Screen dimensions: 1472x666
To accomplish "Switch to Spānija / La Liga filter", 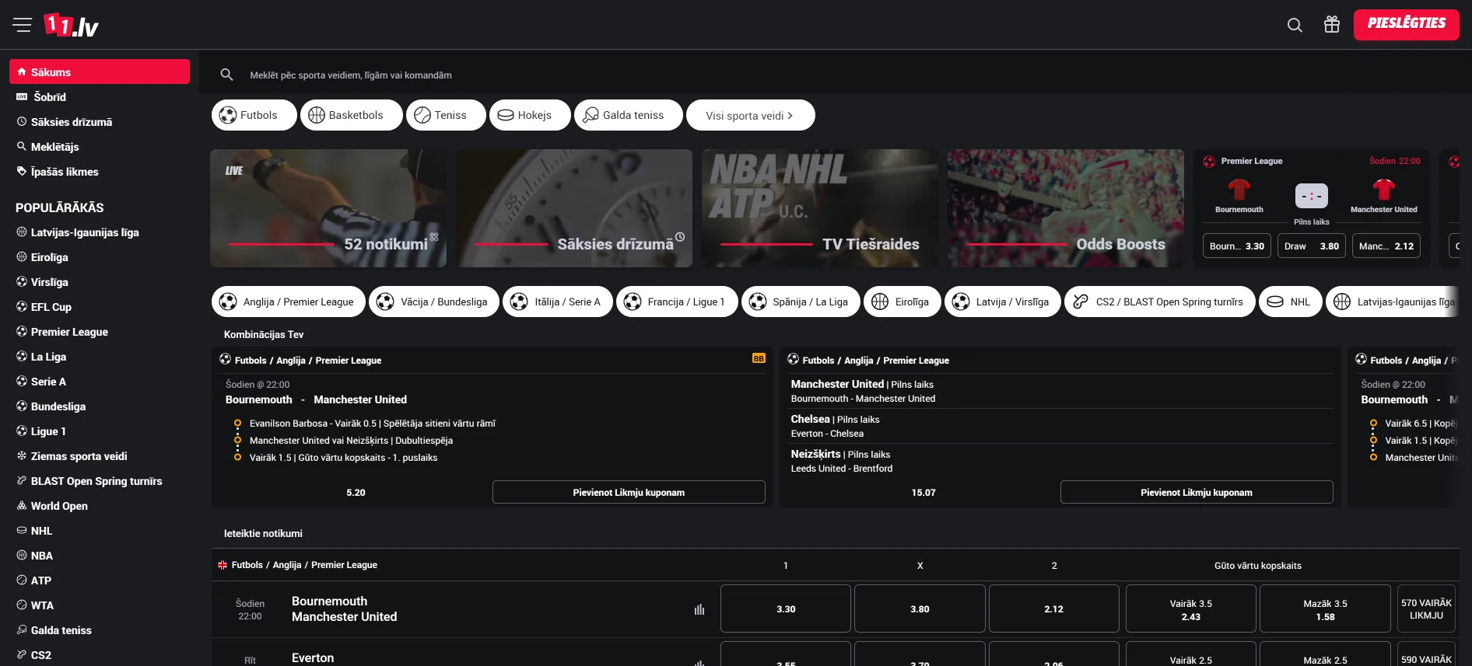I will click(801, 302).
